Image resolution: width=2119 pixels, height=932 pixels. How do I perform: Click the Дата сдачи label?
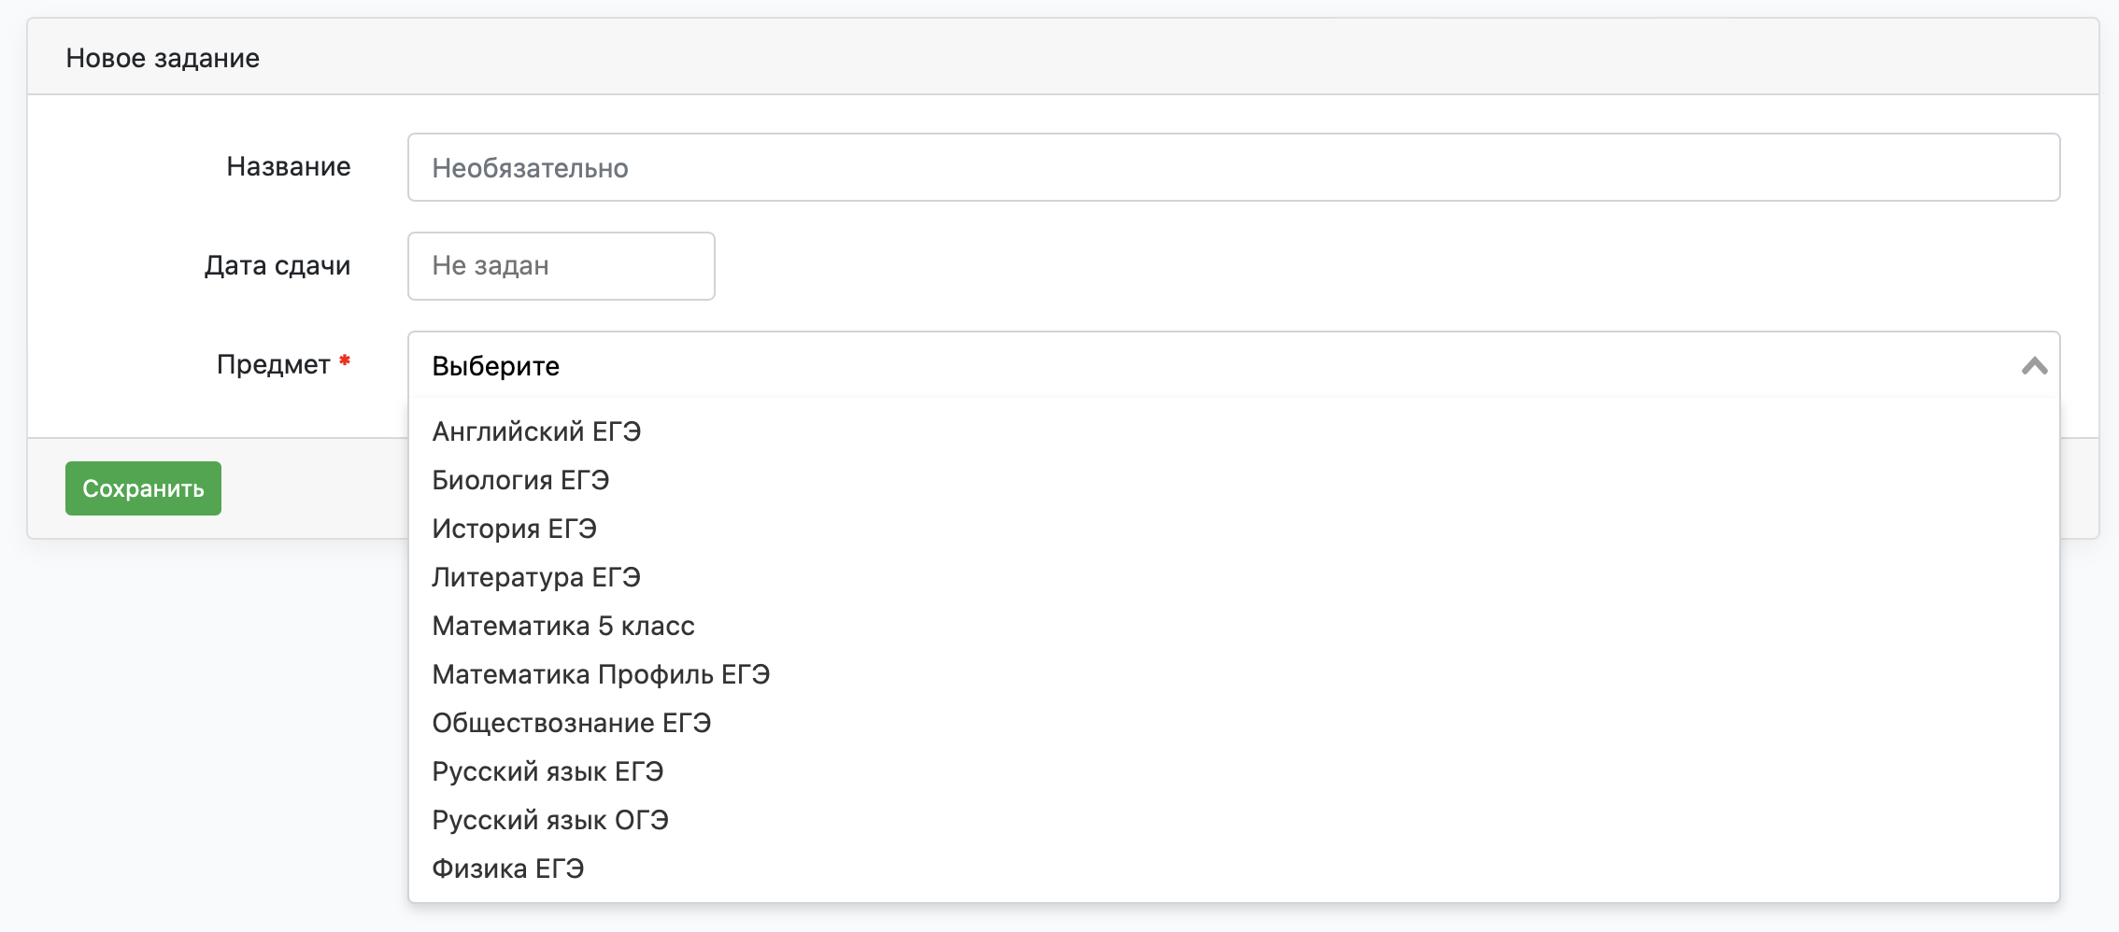point(277,266)
